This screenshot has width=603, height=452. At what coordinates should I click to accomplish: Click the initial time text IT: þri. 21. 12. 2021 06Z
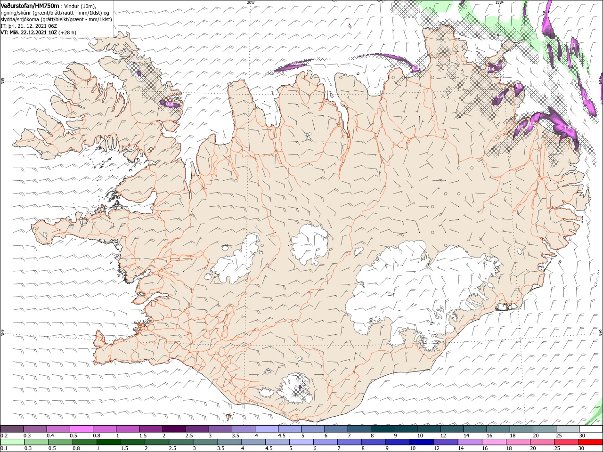tap(29, 26)
